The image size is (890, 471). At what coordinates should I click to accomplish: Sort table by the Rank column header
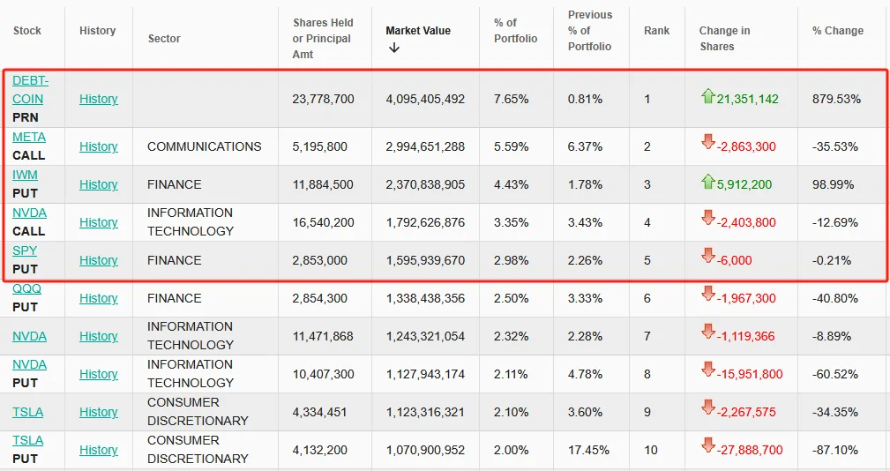point(656,31)
